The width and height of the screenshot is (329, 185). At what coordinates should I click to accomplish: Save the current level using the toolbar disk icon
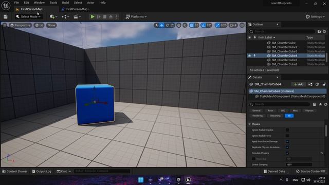pyautogui.click(x=6, y=17)
